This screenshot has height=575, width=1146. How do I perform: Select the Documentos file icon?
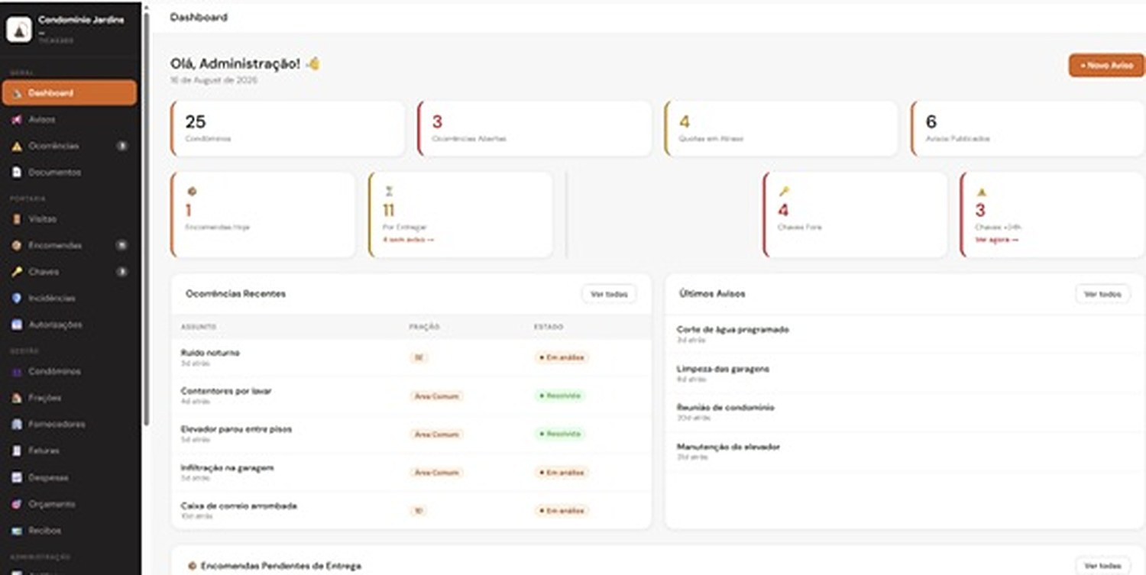17,173
